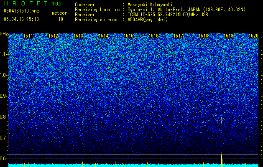Viewport: 263px width, 167px height.
Task: Select the ICOM IC-575 receiver details
Action: [x=168, y=15]
